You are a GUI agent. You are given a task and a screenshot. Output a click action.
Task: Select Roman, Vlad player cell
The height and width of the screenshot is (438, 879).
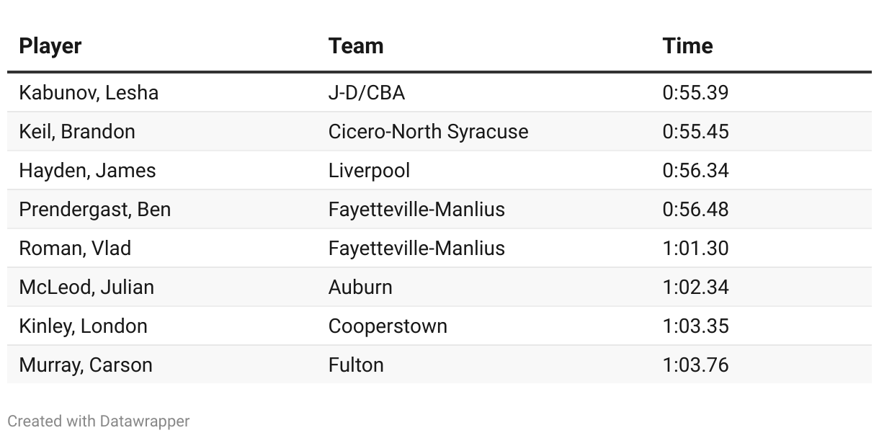click(75, 249)
